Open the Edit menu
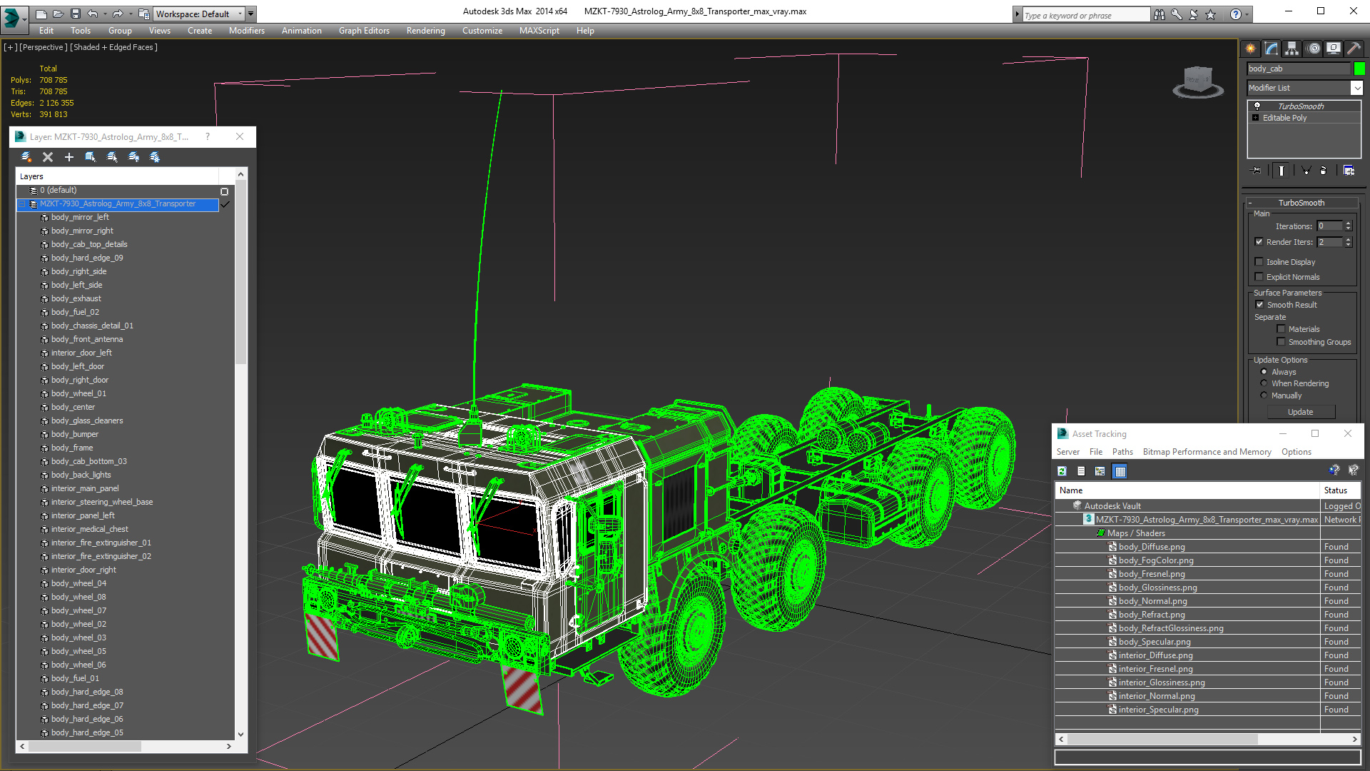 (x=46, y=31)
